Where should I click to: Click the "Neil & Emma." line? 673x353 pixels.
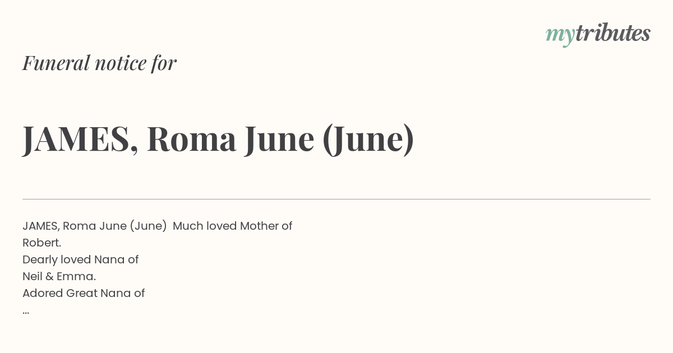pyautogui.click(x=59, y=276)
